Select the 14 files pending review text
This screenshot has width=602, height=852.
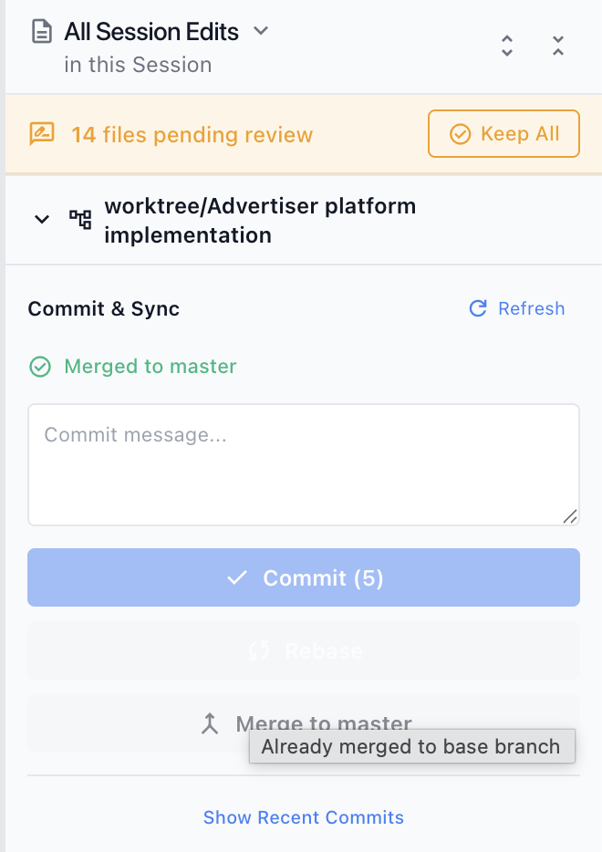pyautogui.click(x=192, y=135)
